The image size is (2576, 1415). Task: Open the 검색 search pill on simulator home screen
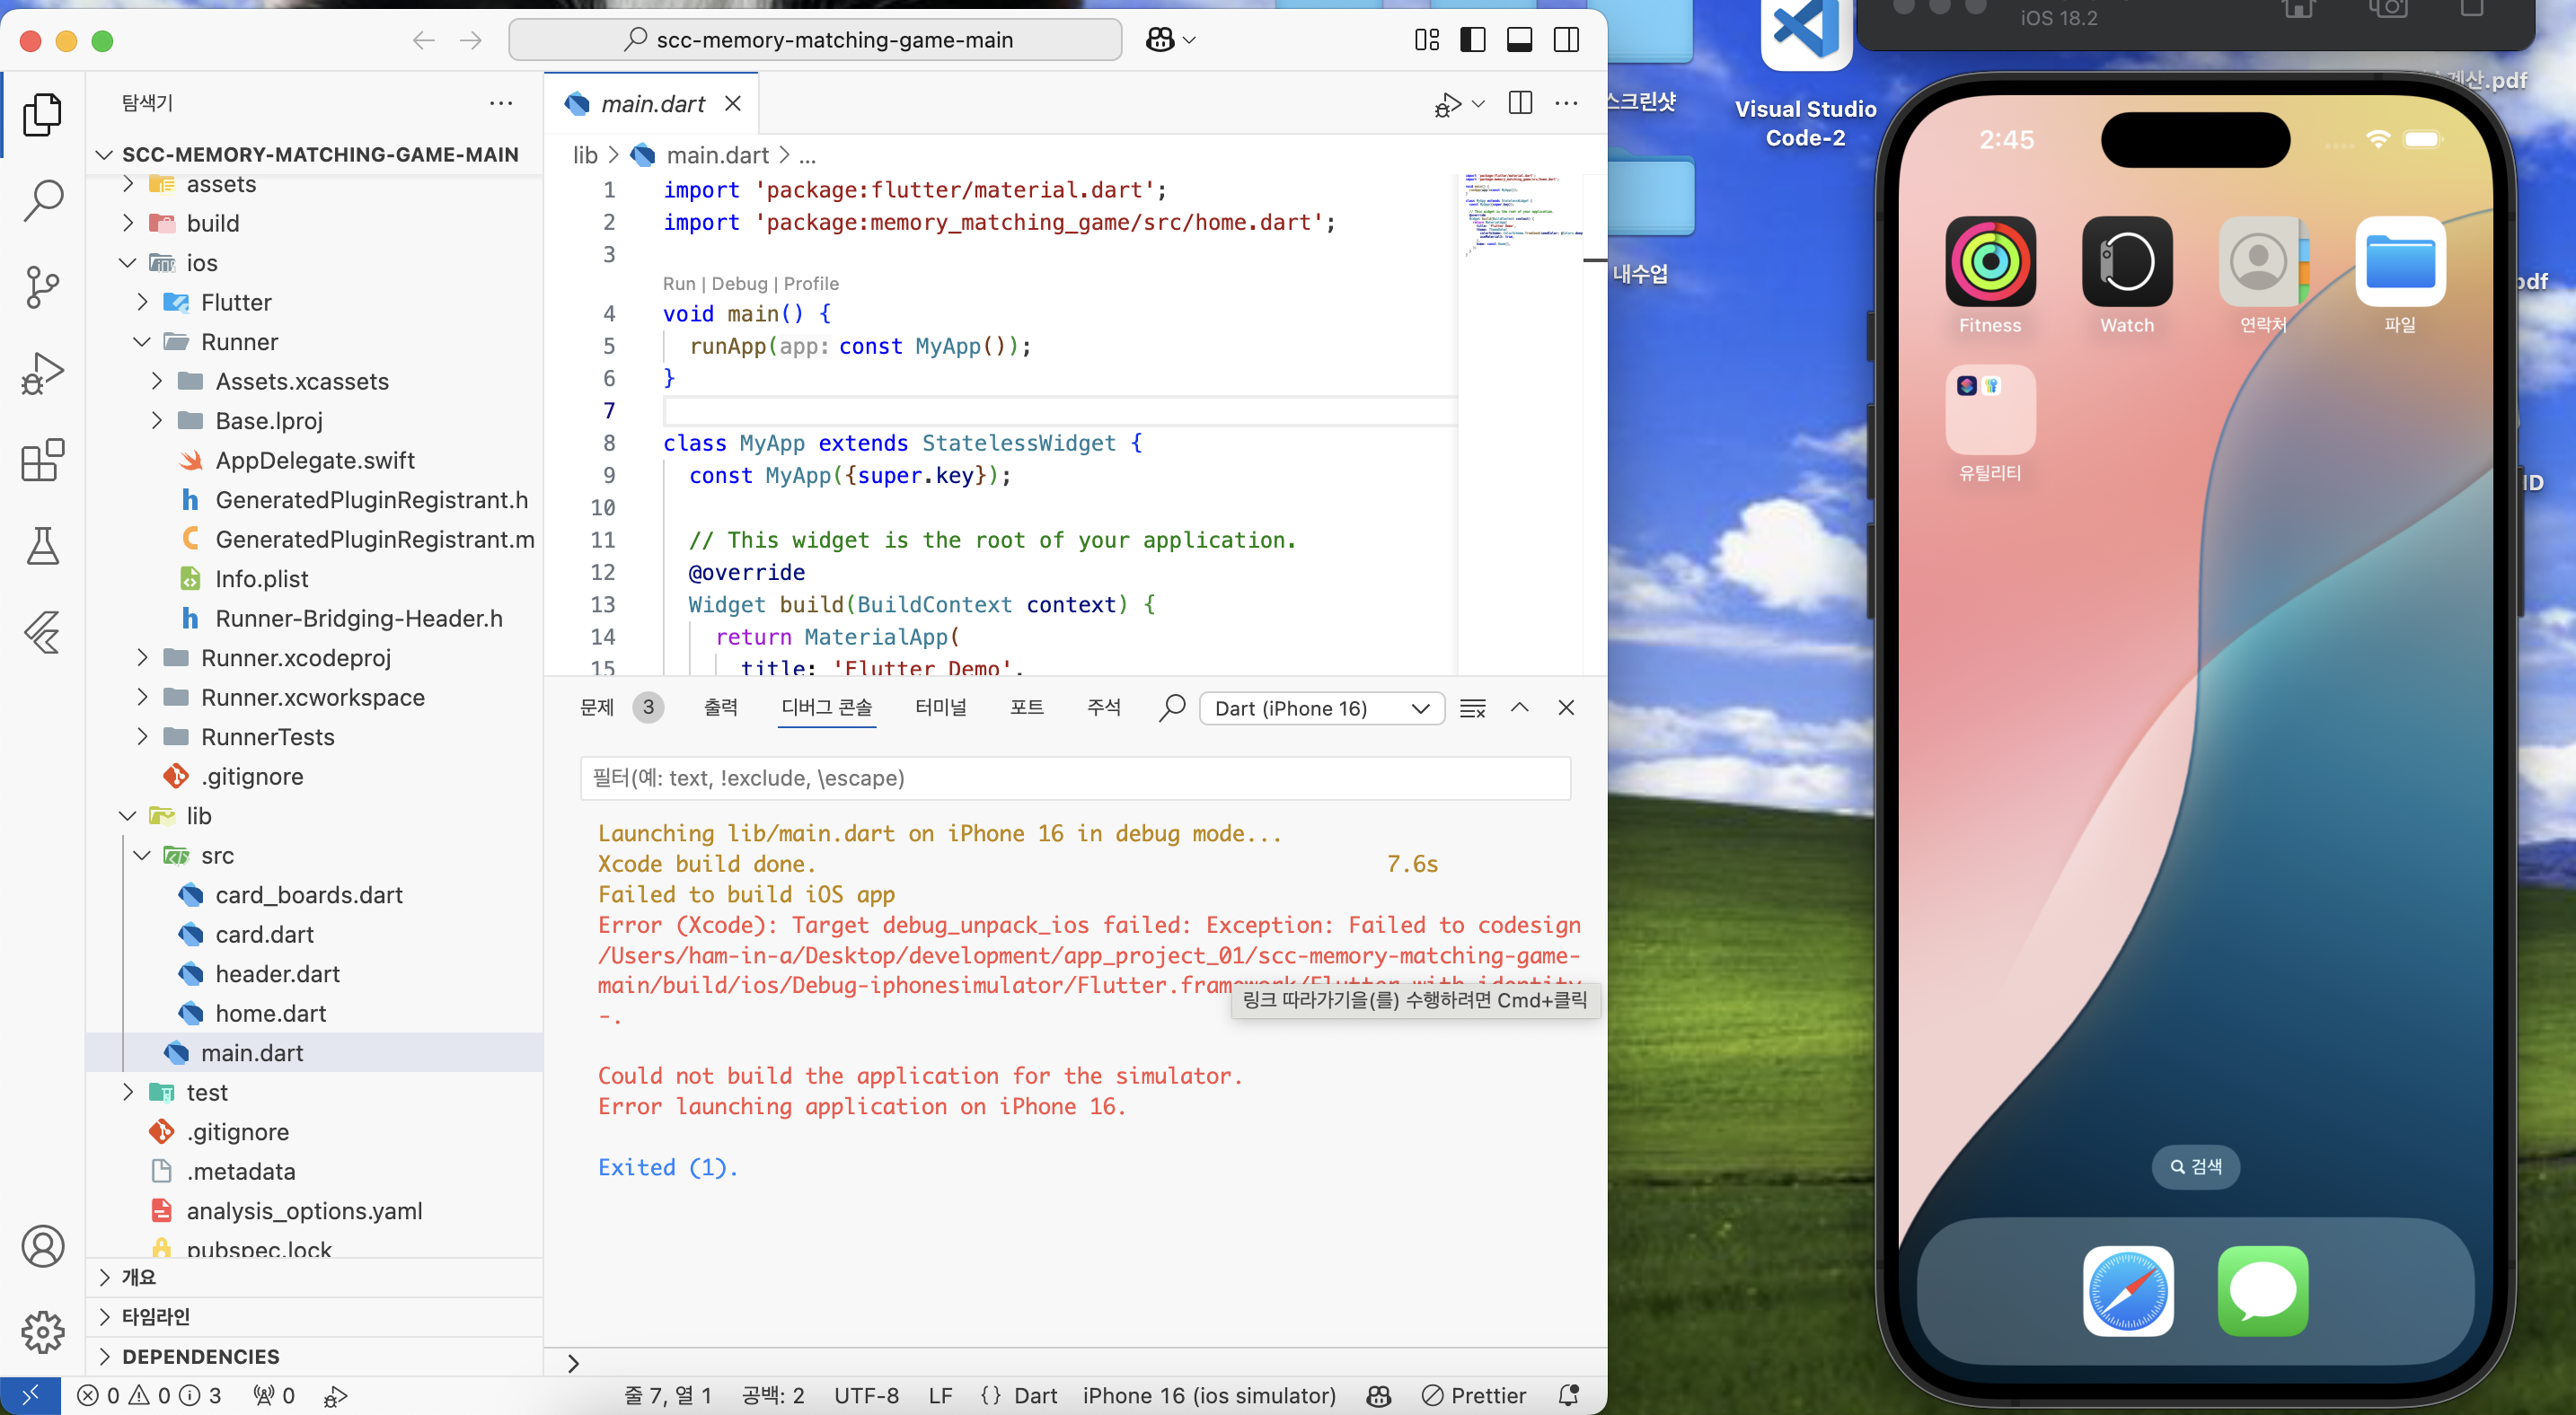2195,1166
